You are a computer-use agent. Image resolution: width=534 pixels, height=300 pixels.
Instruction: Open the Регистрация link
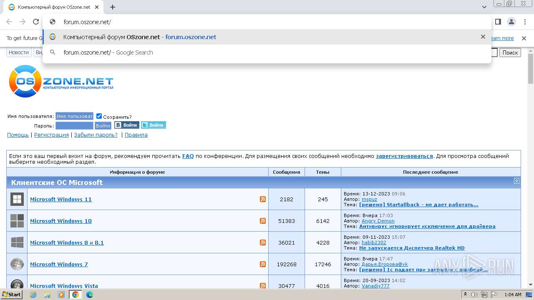coord(51,135)
